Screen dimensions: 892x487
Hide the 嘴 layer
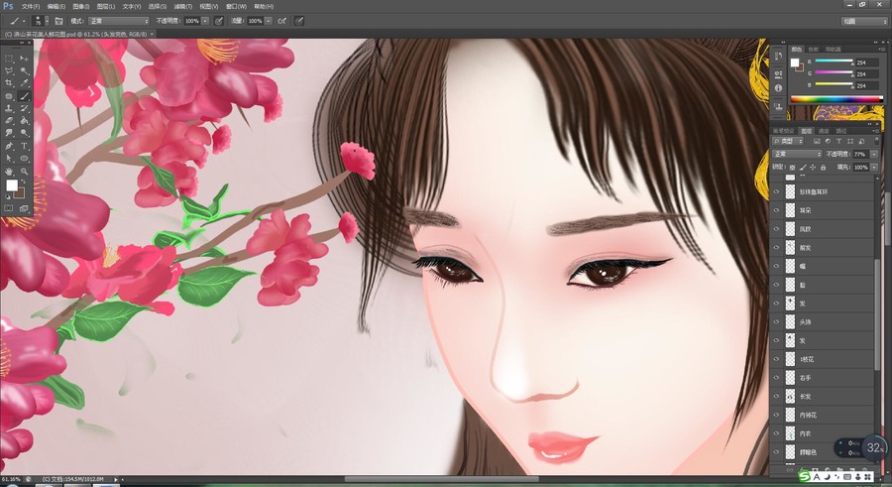point(776,266)
